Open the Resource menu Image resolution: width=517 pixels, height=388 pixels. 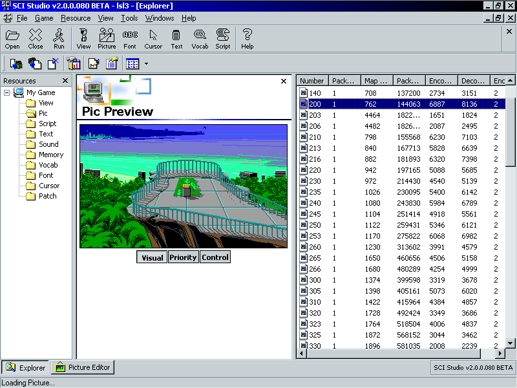click(76, 18)
